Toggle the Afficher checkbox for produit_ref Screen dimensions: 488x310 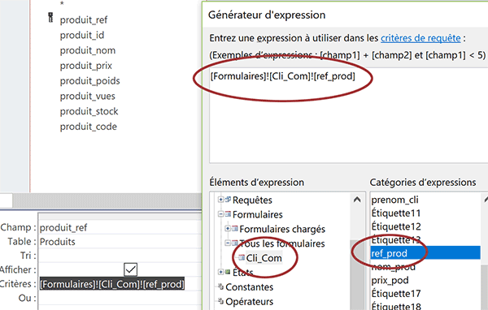pyautogui.click(x=130, y=269)
